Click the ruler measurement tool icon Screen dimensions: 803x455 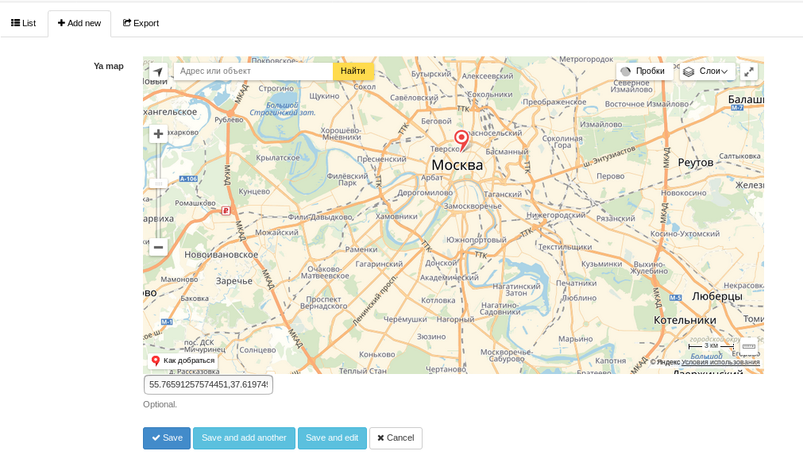(749, 346)
